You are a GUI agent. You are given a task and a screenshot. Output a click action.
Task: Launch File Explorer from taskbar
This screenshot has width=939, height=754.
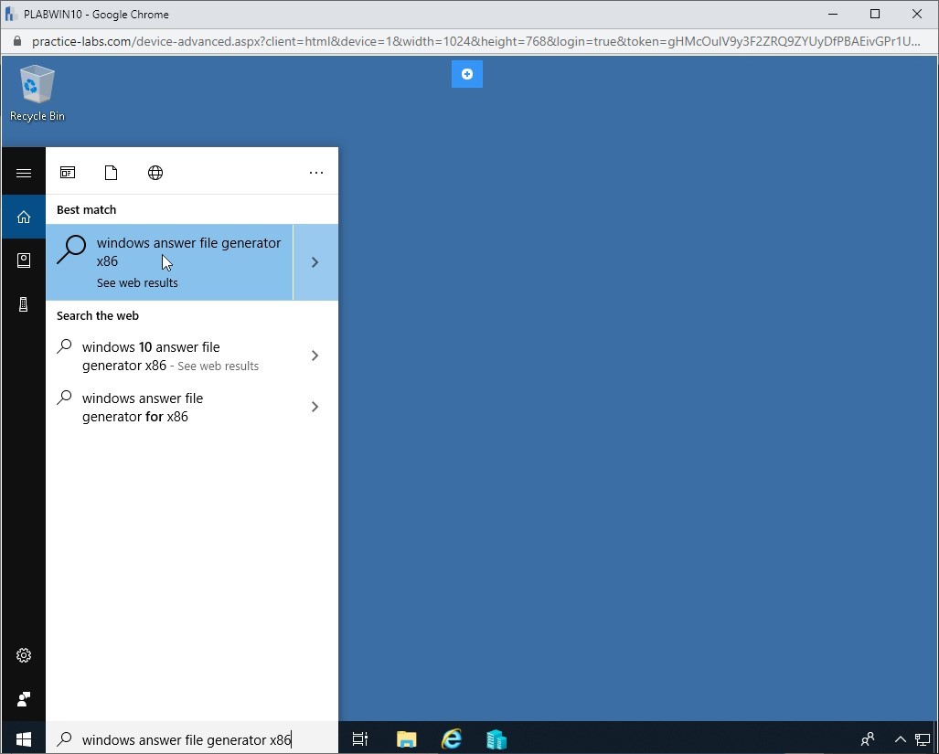407,739
